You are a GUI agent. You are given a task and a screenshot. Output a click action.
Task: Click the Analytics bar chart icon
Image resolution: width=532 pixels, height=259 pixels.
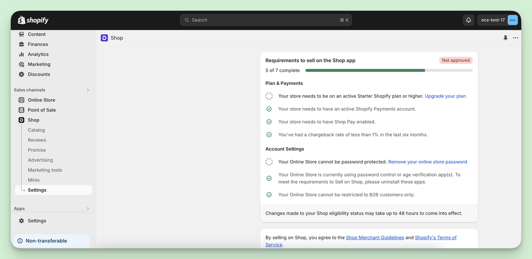pyautogui.click(x=22, y=54)
